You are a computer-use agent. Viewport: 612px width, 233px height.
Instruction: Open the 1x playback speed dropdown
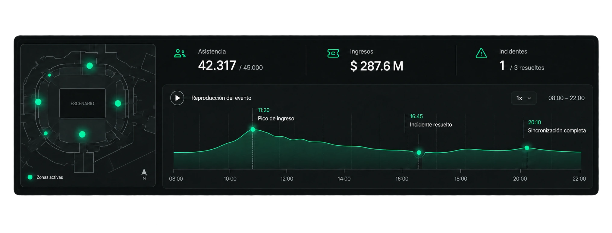pos(524,98)
